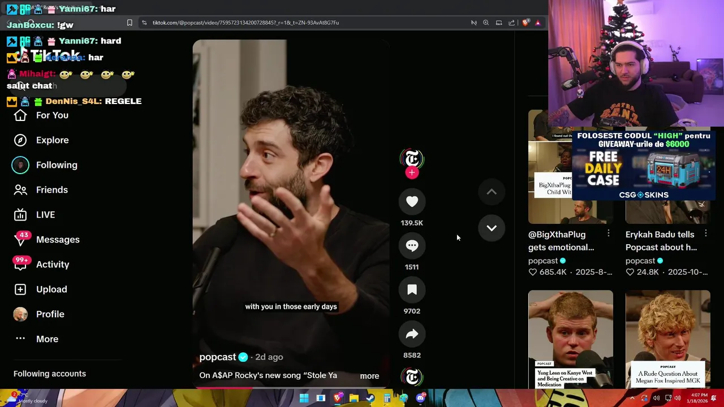Click the 8582 shares count
This screenshot has height=407, width=724.
tap(412, 355)
